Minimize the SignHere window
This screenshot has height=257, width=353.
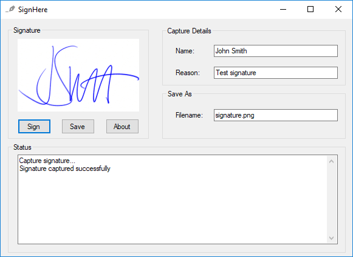tap(283, 9)
